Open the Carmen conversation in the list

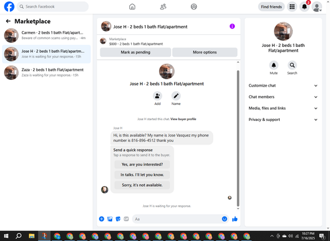[x=46, y=36]
